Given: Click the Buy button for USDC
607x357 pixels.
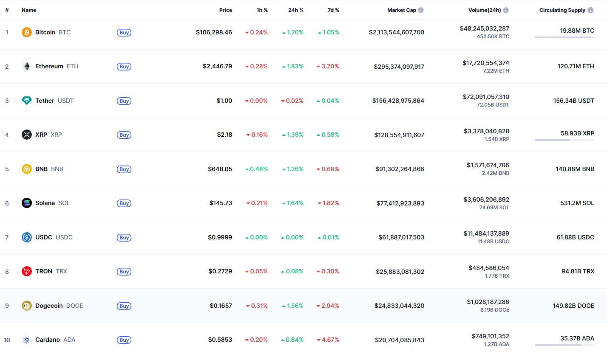Looking at the screenshot, I should tap(124, 238).
